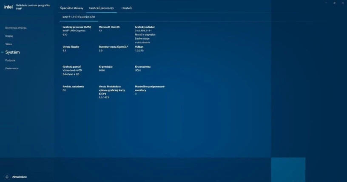The width and height of the screenshot is (347, 182).
Task: Click the device ID value 3E92
Action: [138, 71]
